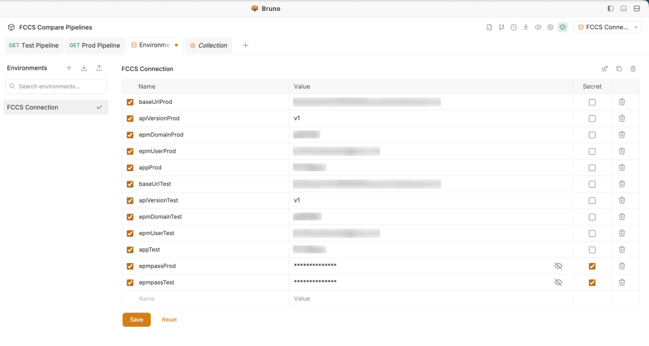This screenshot has width=649, height=346.
Task: Disable the epmUserProd variable checkbox
Action: pos(130,151)
